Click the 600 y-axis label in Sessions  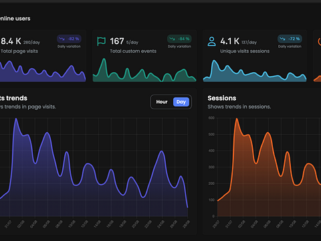coord(211,118)
